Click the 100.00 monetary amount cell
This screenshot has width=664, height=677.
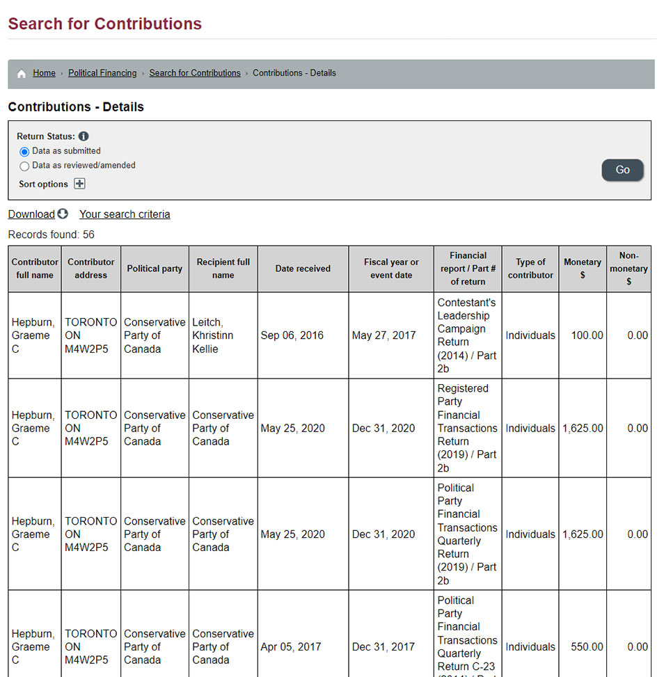583,335
